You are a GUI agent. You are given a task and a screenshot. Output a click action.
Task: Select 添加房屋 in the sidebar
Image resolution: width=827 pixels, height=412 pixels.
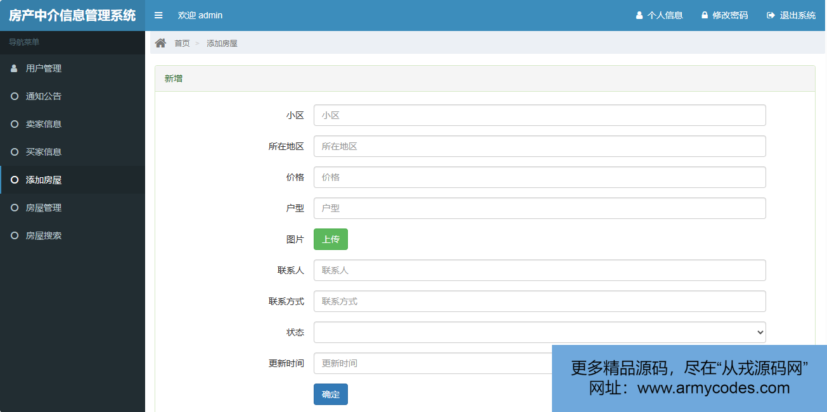tap(72, 180)
